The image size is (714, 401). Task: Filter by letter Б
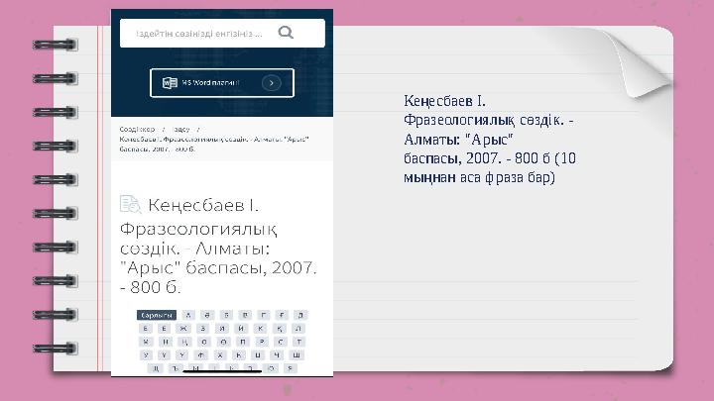coord(226,315)
